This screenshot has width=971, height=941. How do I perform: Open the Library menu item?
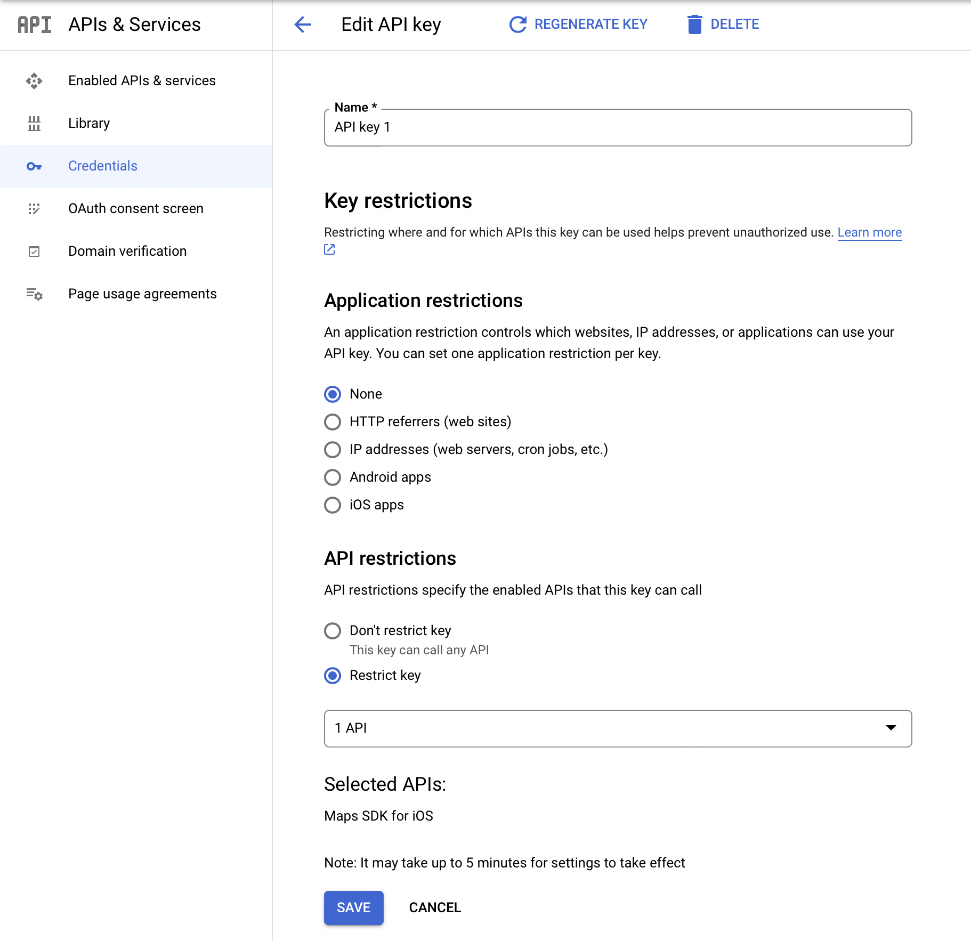136,124
